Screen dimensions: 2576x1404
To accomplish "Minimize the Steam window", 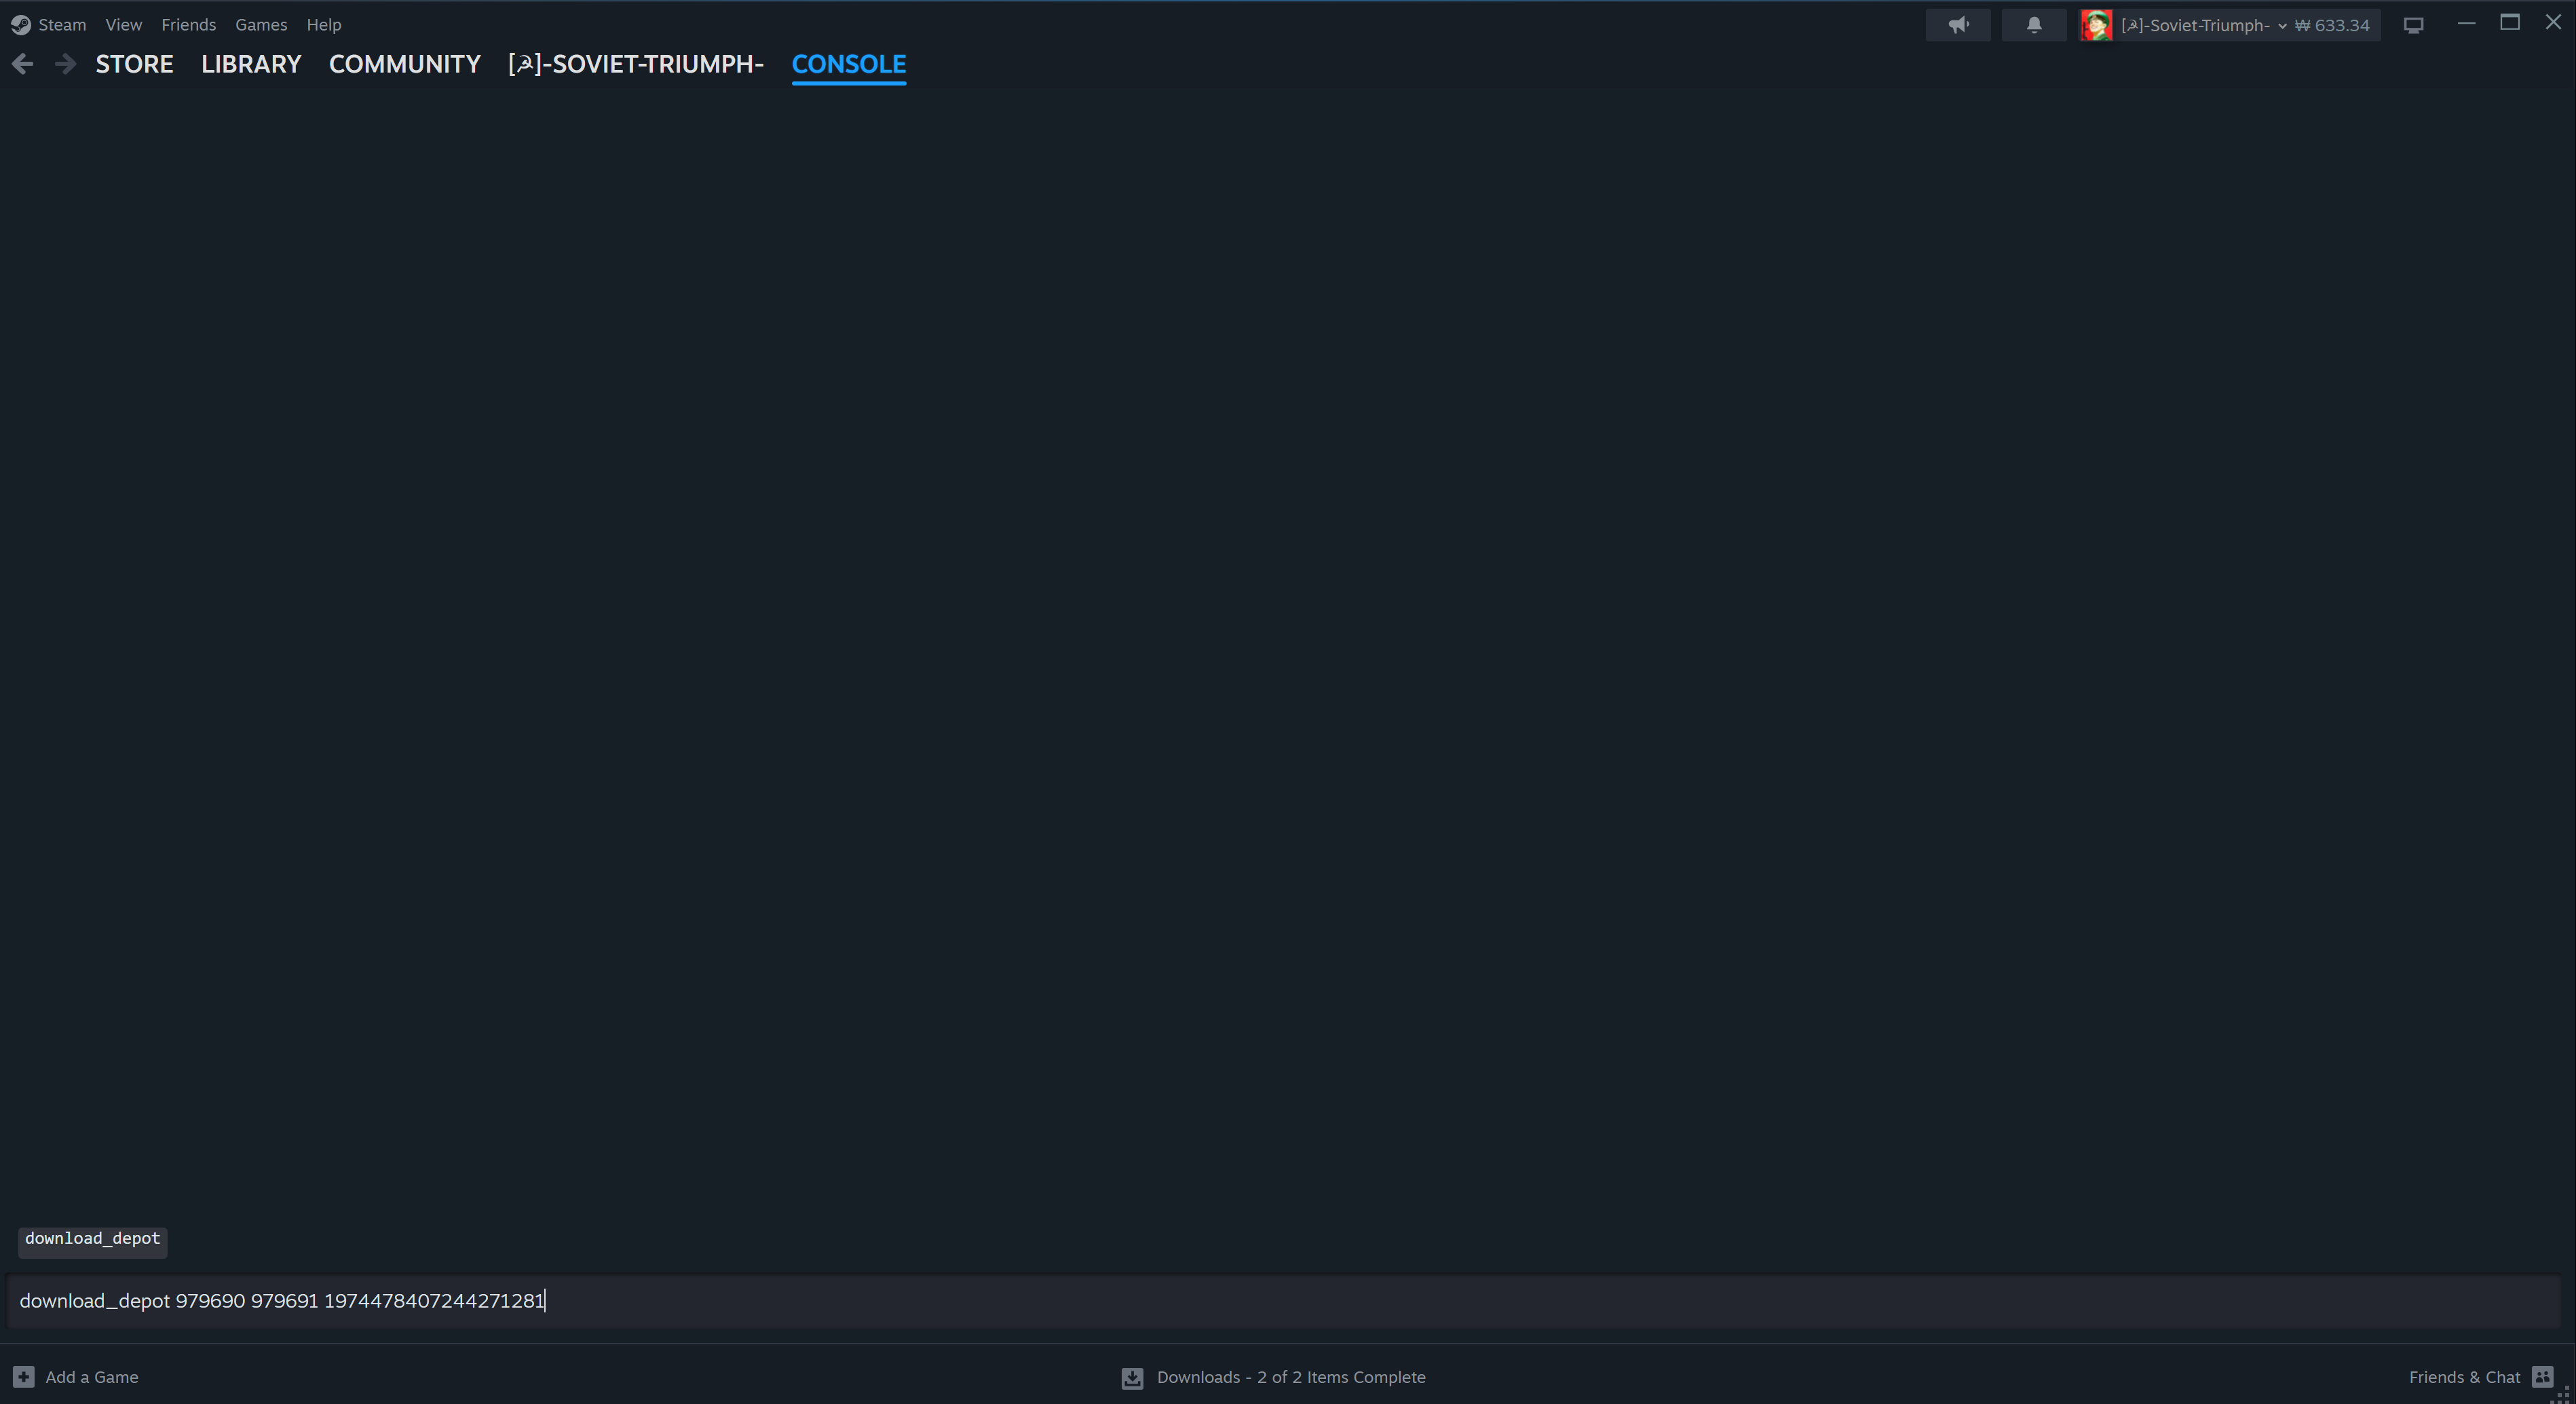I will 2466,23.
